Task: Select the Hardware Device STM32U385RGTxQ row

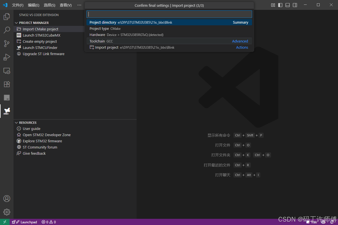Action: coord(169,35)
